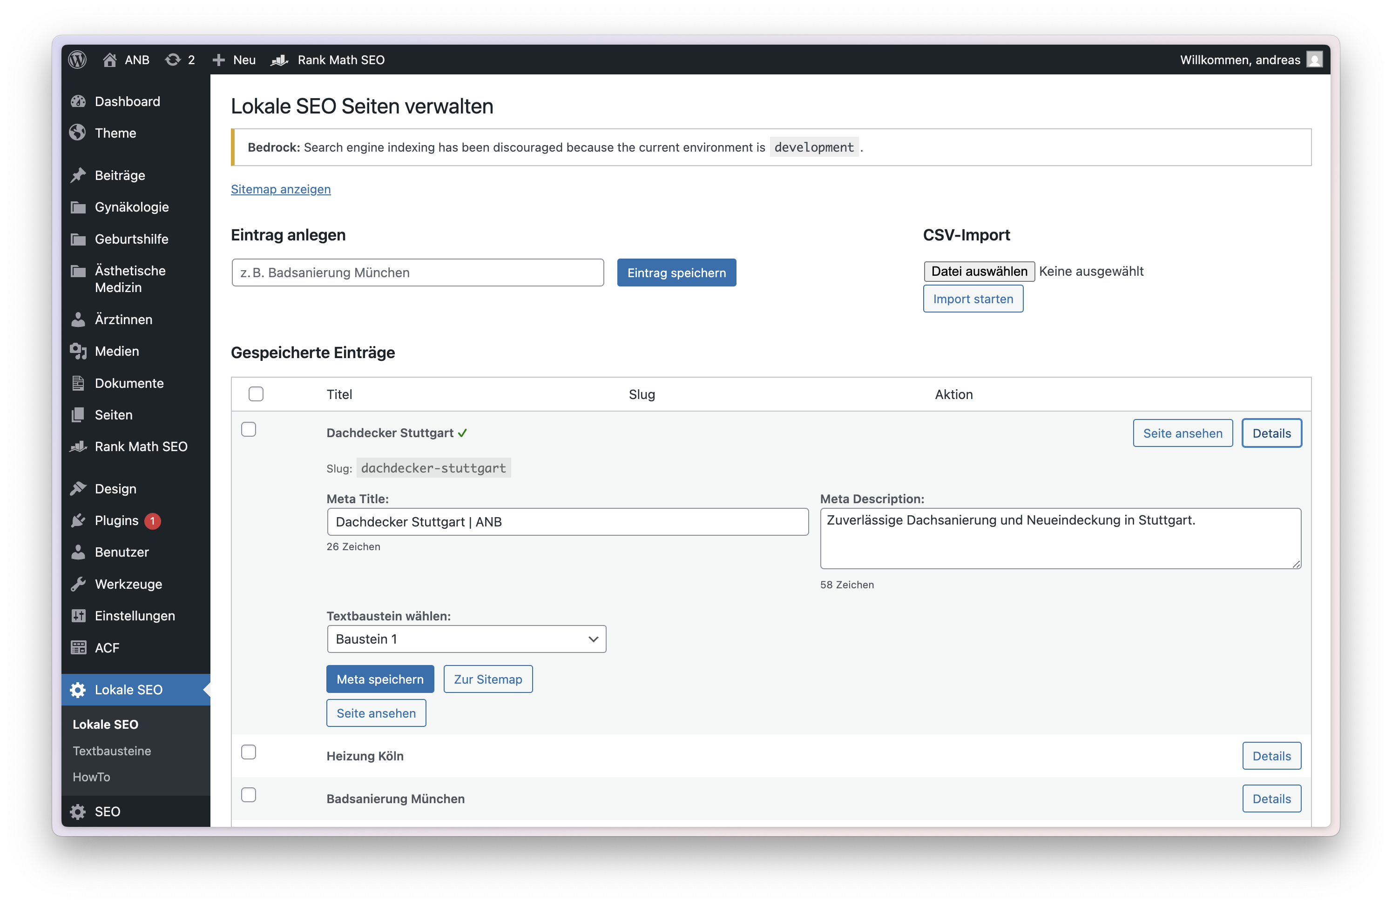Check the Dachdecker Stuttgart row checkbox
1392x905 pixels.
pos(249,429)
